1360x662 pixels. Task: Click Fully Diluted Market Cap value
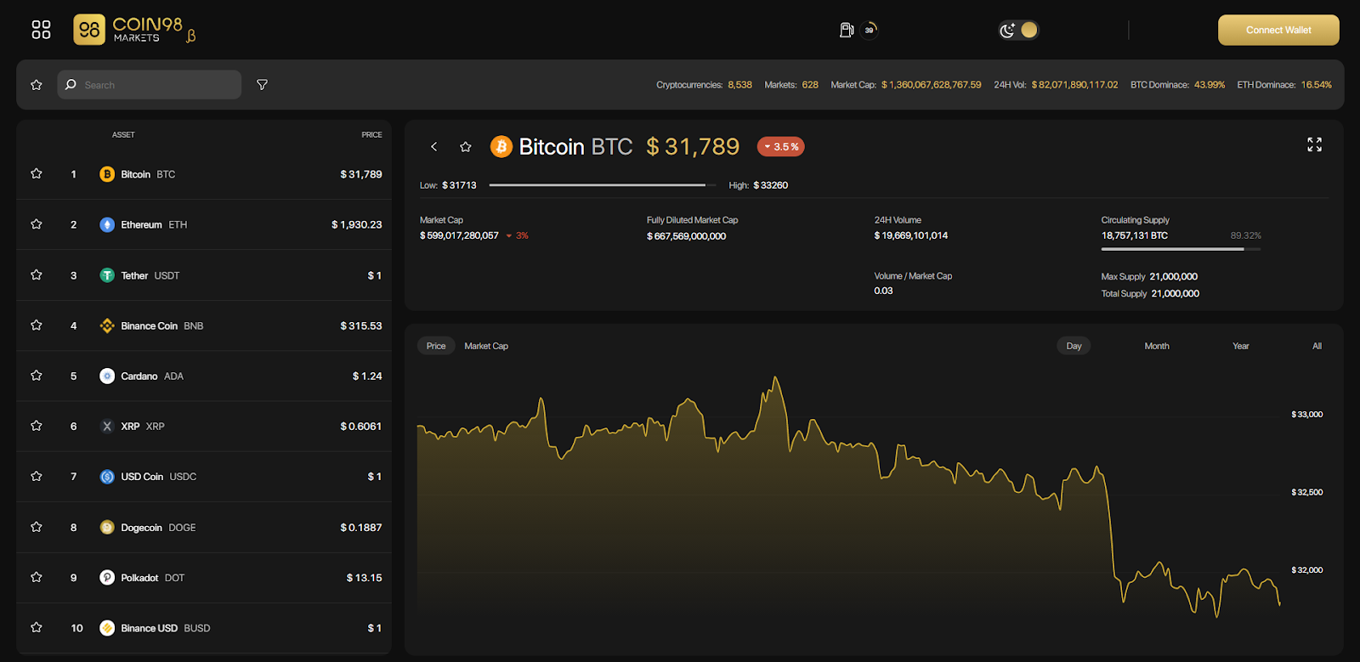(x=687, y=236)
